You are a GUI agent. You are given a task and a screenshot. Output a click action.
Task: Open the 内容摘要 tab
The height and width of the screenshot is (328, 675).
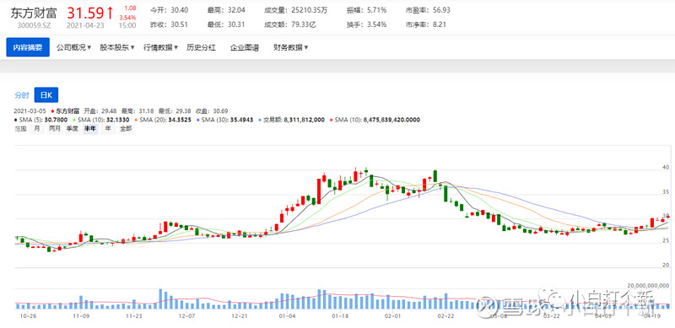pyautogui.click(x=28, y=47)
